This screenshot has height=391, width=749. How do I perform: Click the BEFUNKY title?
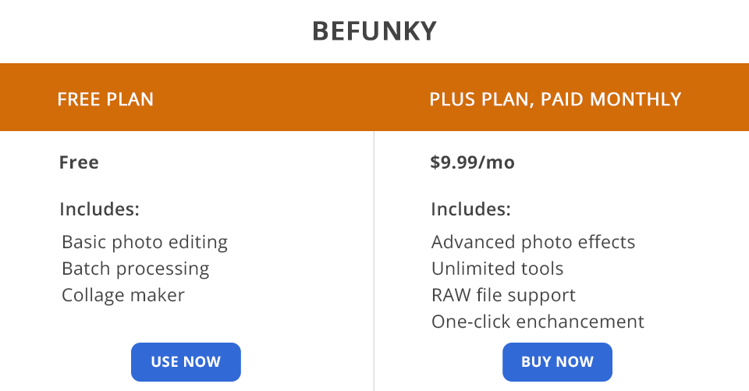(x=374, y=31)
